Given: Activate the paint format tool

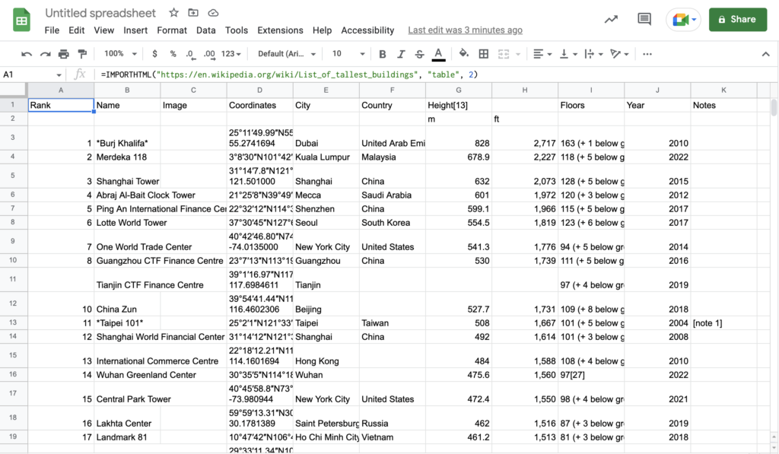Looking at the screenshot, I should coord(82,54).
